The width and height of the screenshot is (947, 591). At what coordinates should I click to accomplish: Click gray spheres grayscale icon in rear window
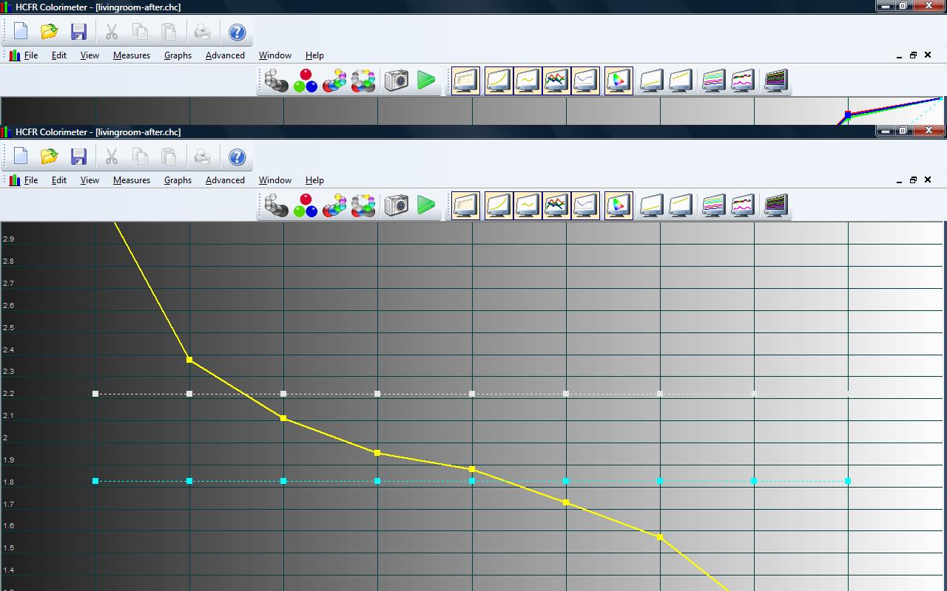tap(277, 81)
